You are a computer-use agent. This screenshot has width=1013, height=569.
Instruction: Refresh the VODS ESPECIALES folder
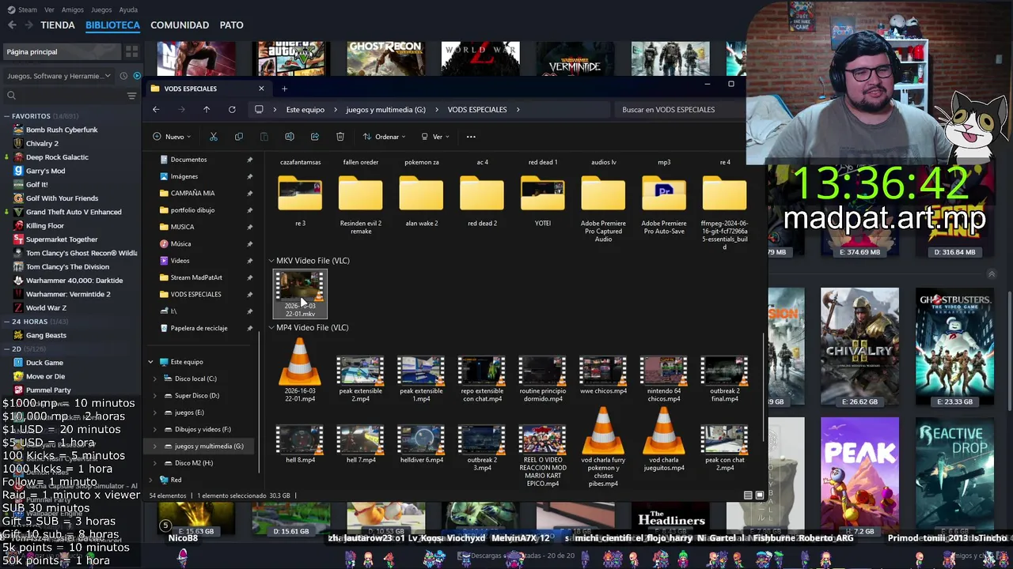pos(232,109)
